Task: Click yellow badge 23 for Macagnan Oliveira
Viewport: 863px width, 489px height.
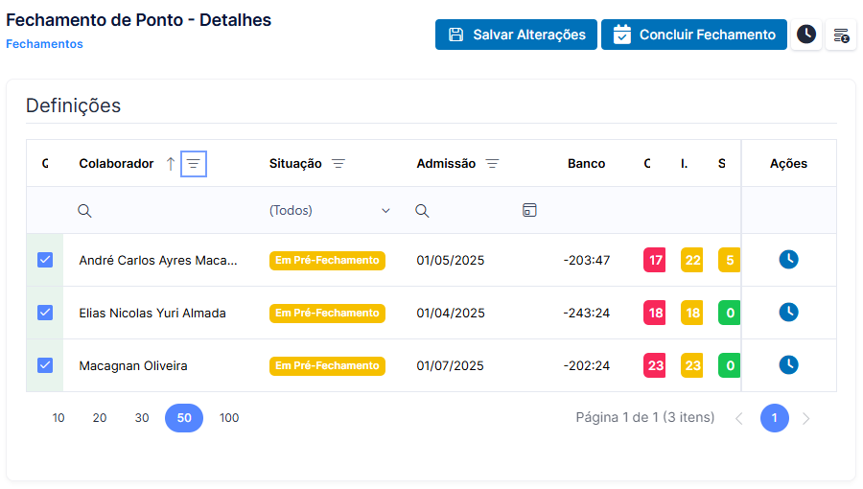Action: [691, 365]
